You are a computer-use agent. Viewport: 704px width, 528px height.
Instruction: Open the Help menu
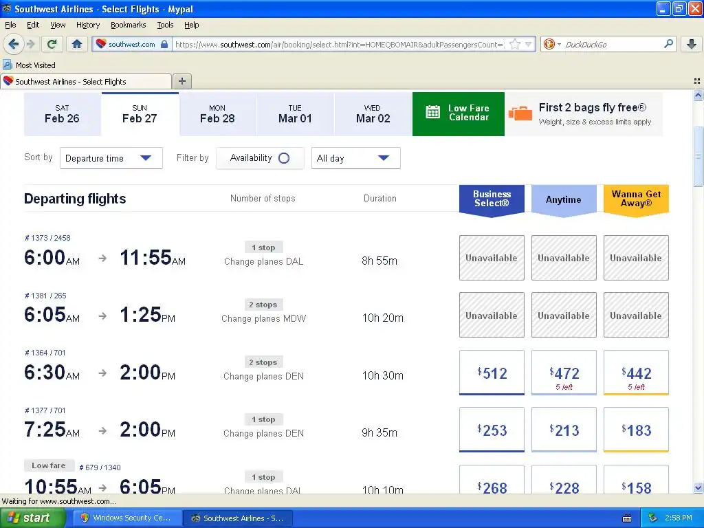click(x=191, y=25)
